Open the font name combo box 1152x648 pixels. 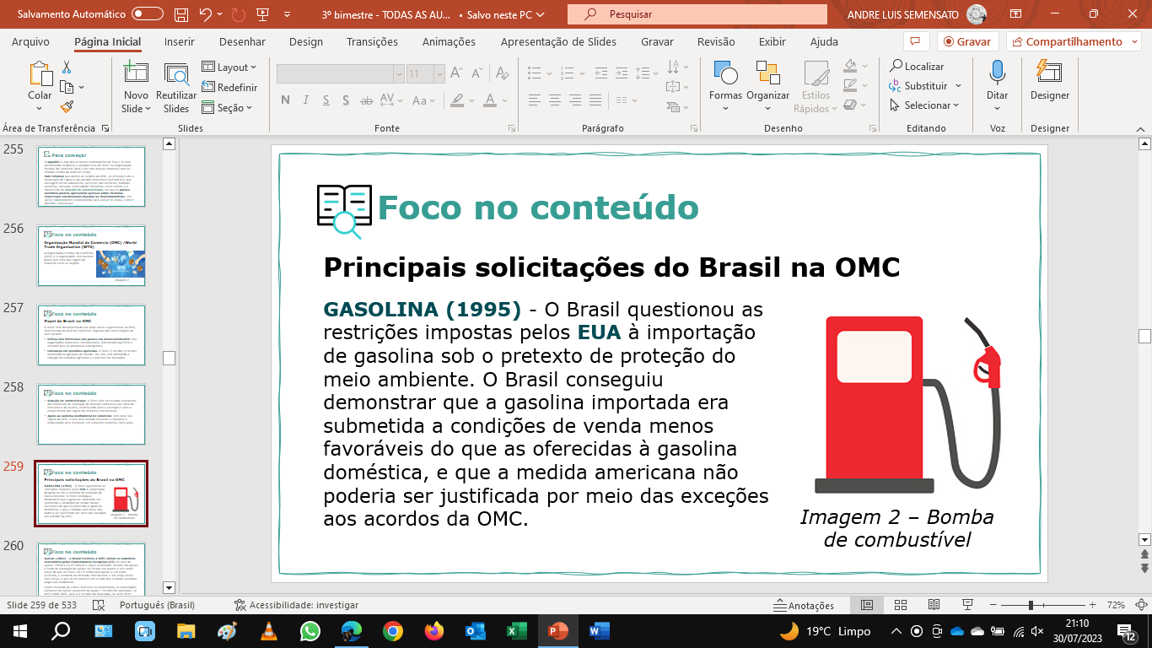[340, 74]
